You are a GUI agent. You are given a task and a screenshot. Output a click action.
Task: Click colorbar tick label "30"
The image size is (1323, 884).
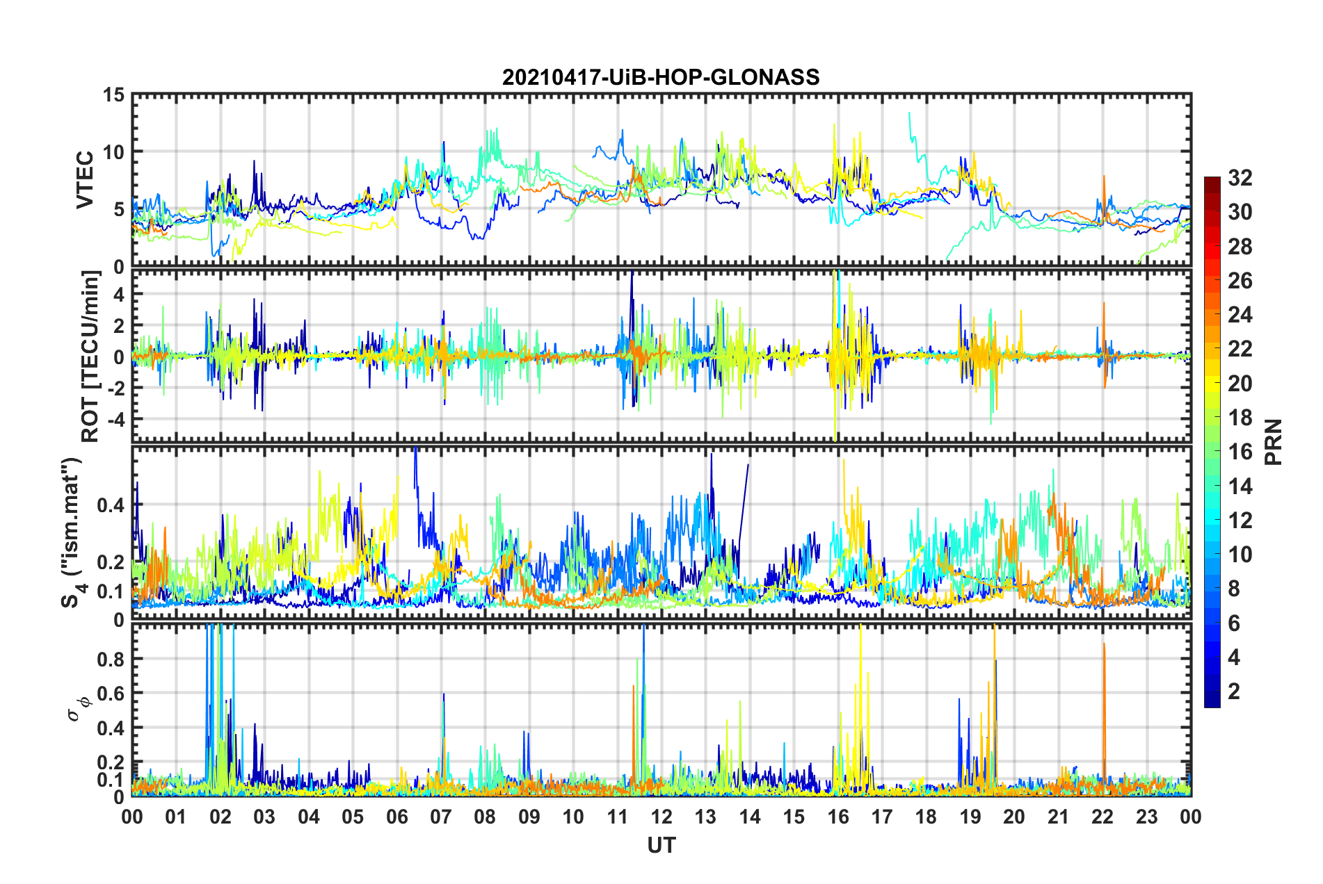[1240, 212]
